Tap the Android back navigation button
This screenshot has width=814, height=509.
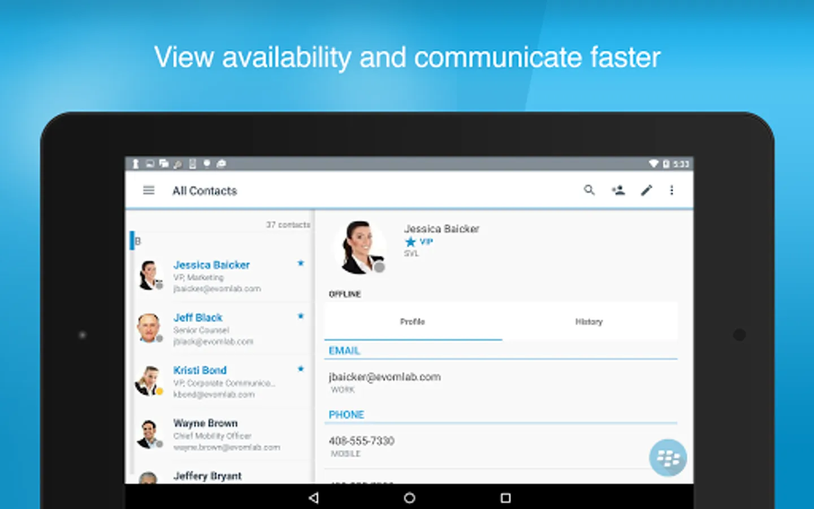(314, 498)
